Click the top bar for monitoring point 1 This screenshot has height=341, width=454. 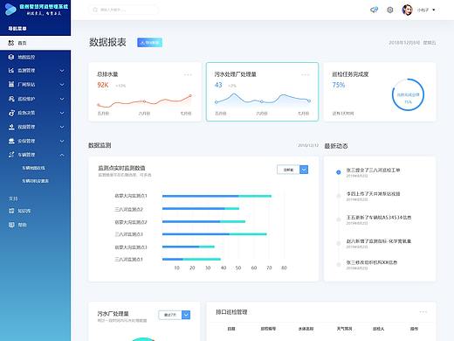pos(217,196)
